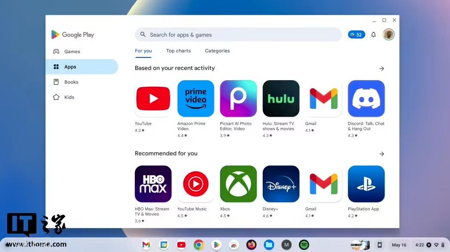Switch to the For you tab

pos(143,51)
